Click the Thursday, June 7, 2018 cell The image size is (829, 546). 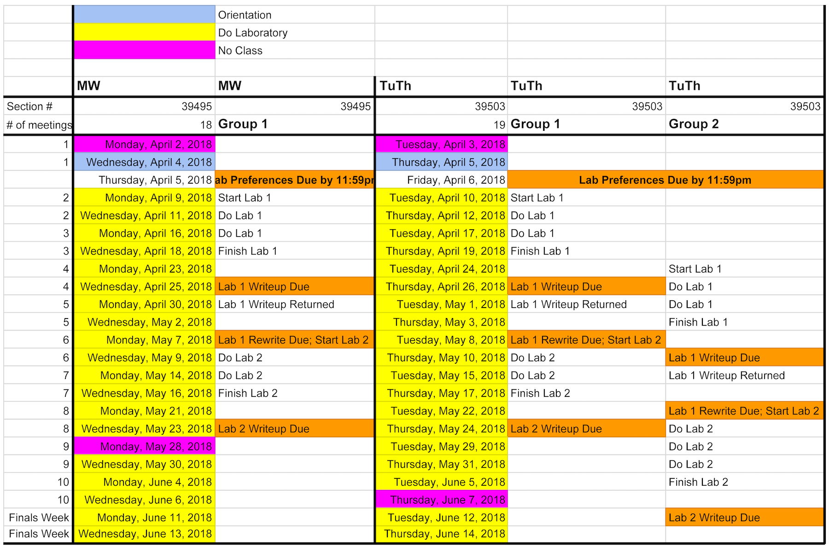click(442, 500)
